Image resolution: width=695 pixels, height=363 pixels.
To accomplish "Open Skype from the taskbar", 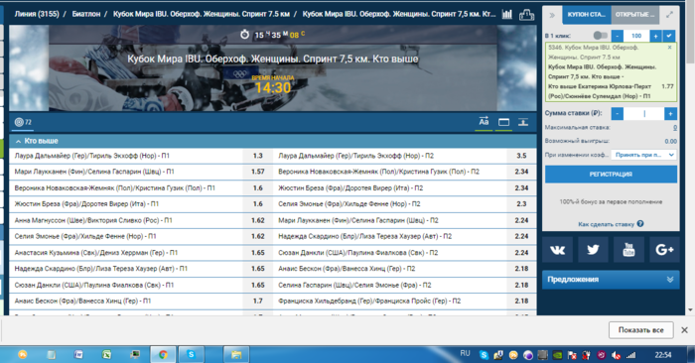I will (191, 355).
